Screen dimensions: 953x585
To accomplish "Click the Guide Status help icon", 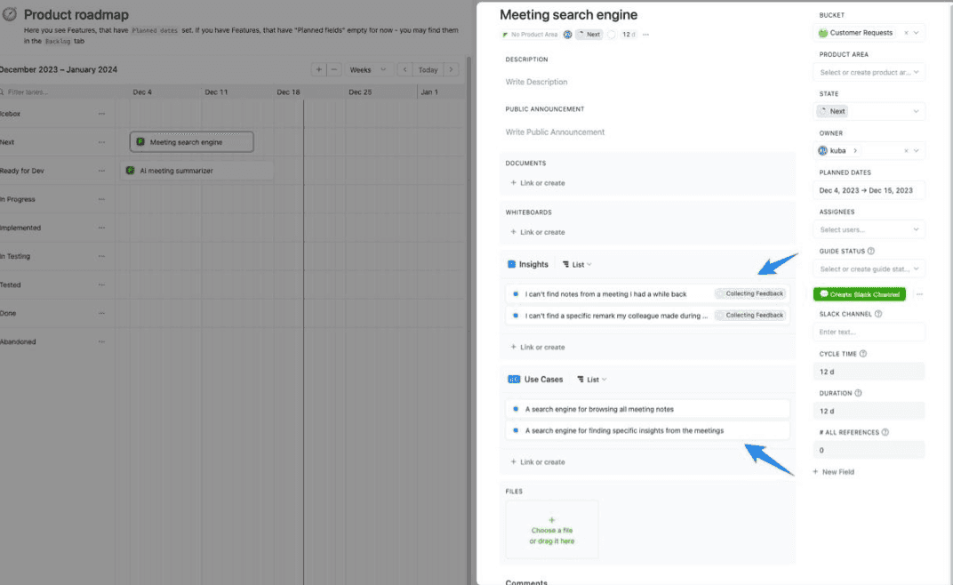I will 870,252.
